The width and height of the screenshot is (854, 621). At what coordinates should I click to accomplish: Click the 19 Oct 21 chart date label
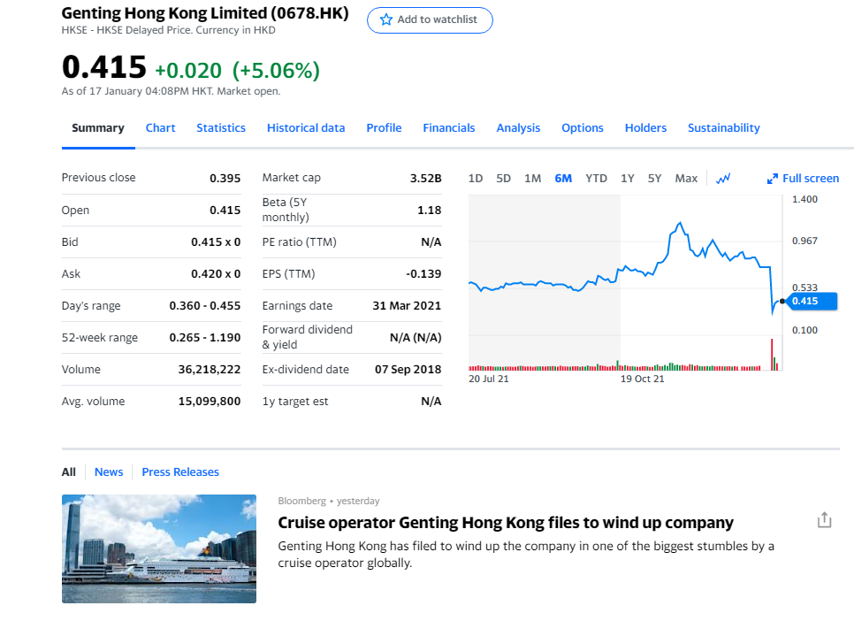tap(642, 379)
